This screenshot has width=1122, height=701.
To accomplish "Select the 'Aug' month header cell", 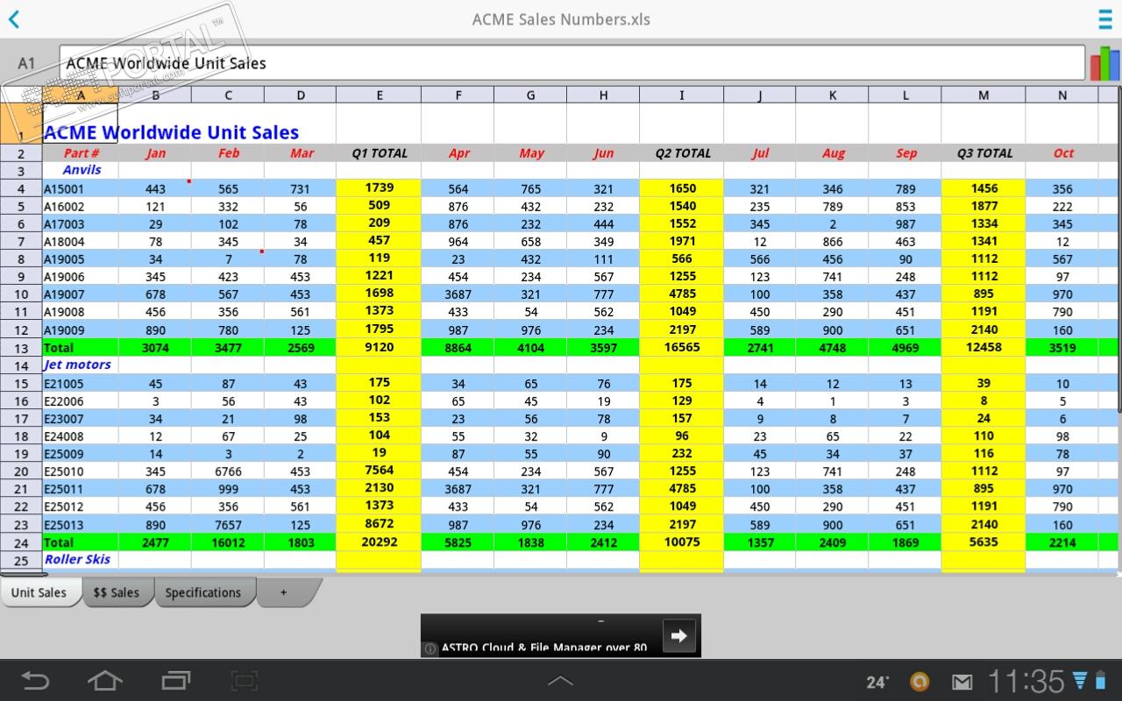I will pos(833,153).
